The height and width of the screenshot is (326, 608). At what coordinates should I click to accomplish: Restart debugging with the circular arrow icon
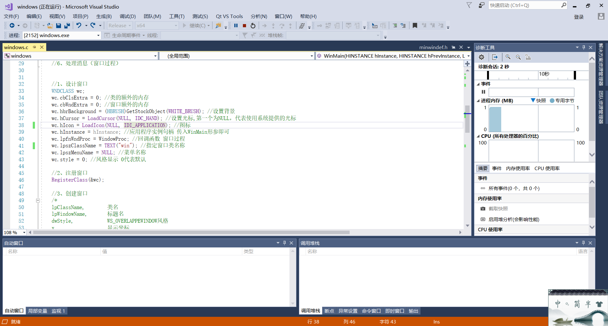pyautogui.click(x=253, y=26)
